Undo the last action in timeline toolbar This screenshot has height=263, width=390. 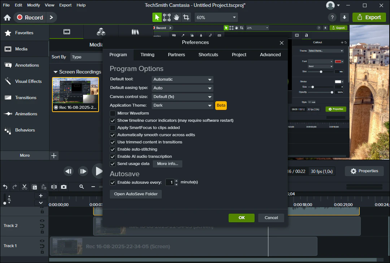pyautogui.click(x=5, y=187)
